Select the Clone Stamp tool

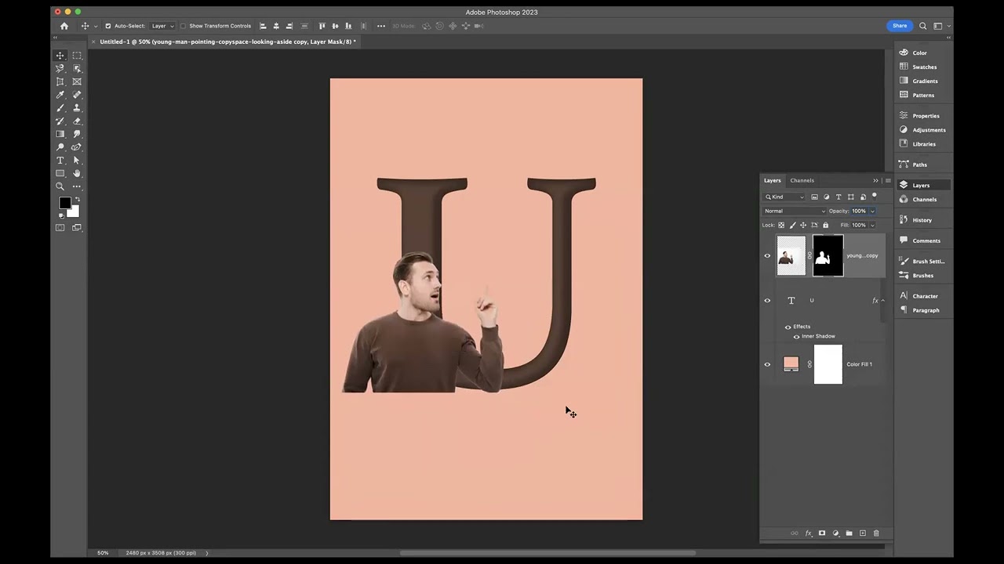pyautogui.click(x=77, y=108)
